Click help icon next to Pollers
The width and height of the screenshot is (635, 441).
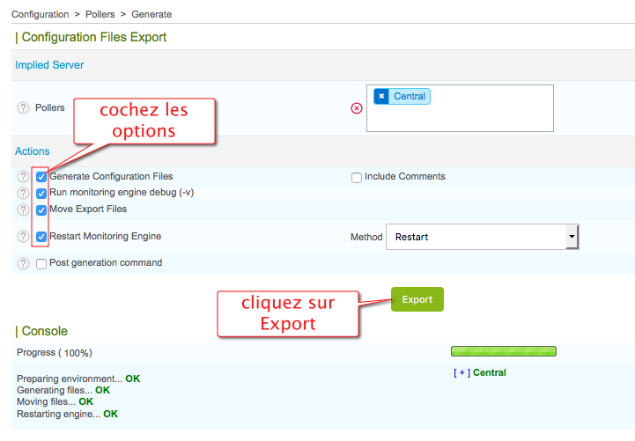pyautogui.click(x=23, y=107)
